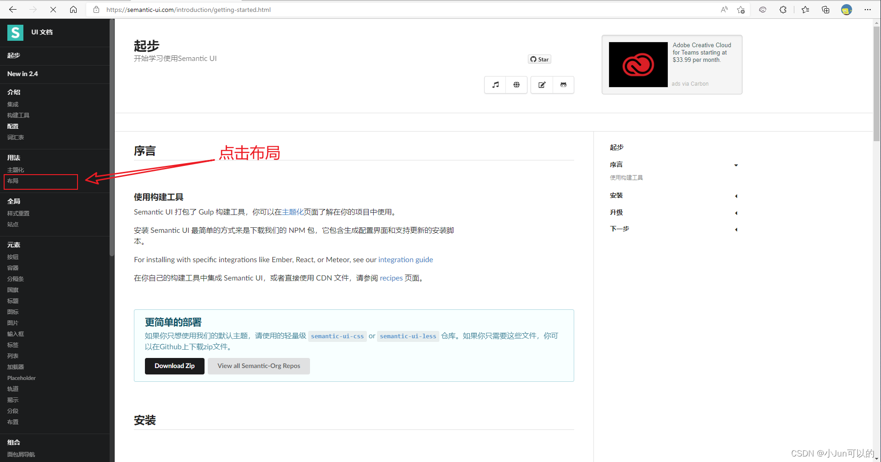Select 使用构建工具 in the page outline

[x=626, y=178]
